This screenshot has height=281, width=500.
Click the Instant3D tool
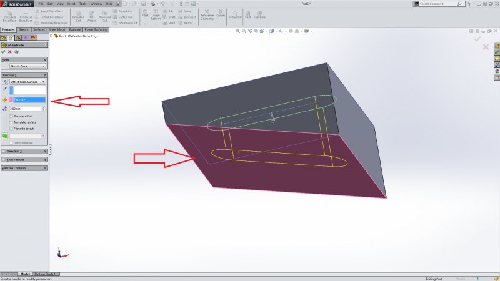click(x=235, y=15)
